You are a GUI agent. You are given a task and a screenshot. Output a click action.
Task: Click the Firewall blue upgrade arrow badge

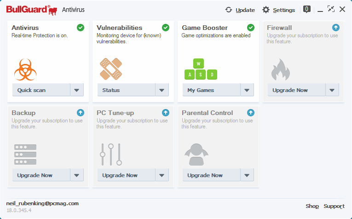point(335,28)
